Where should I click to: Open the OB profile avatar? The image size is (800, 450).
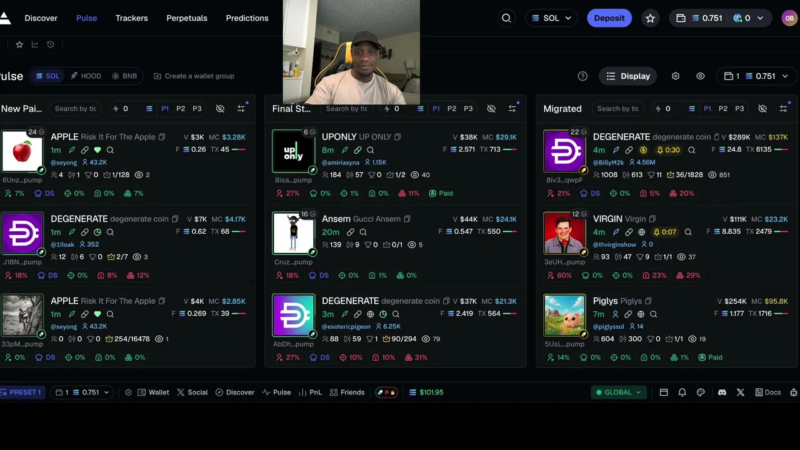[x=789, y=18]
